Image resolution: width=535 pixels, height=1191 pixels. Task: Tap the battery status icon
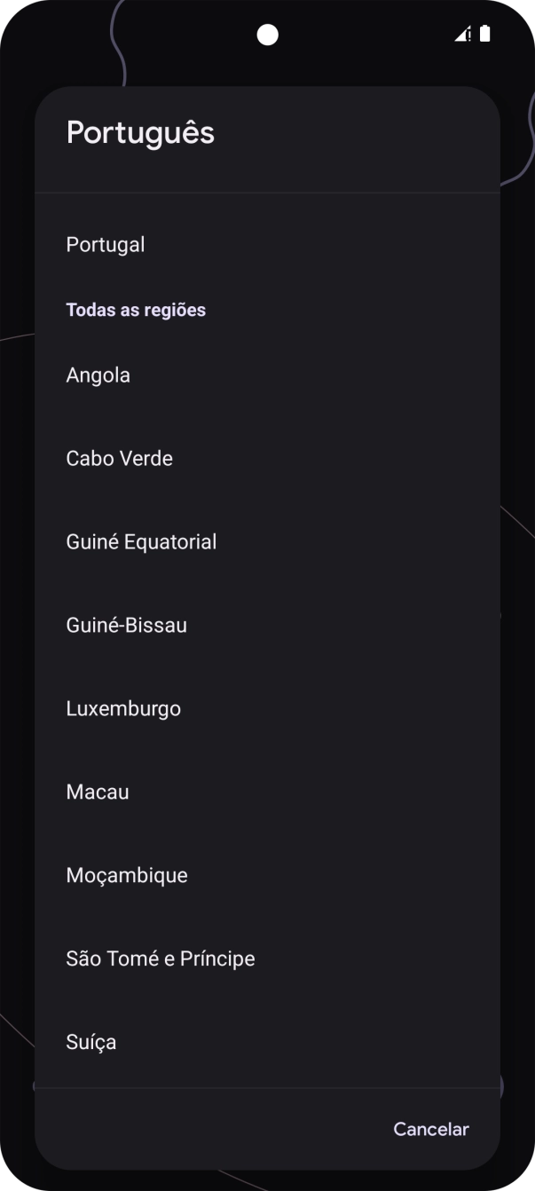484,35
